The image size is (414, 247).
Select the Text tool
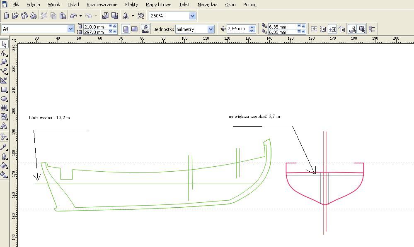(4, 126)
